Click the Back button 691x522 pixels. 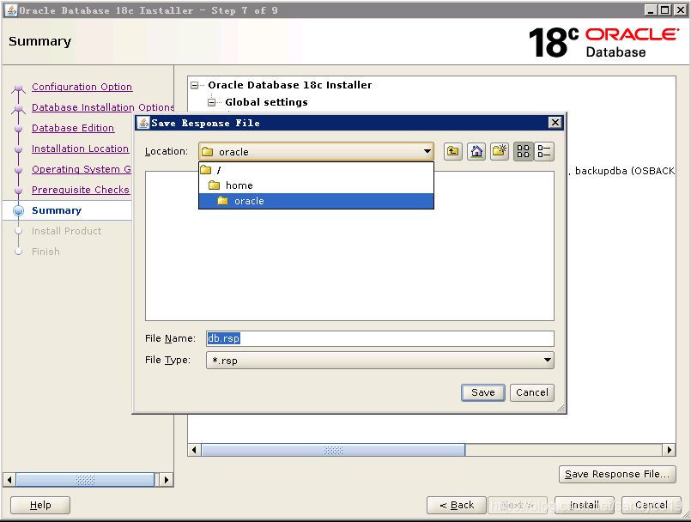click(x=457, y=505)
